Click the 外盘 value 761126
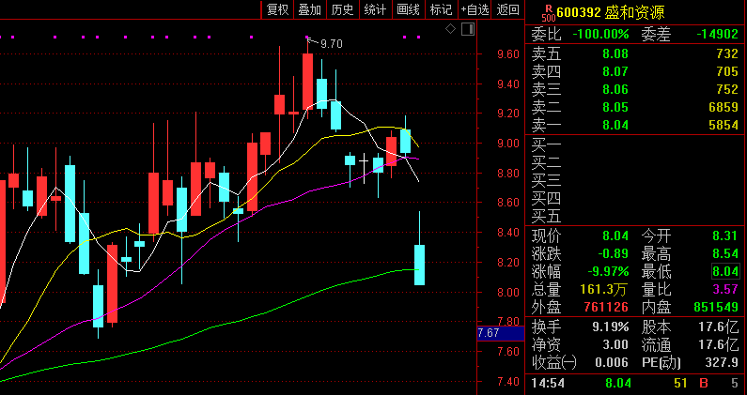This screenshot has width=747, height=395. point(606,308)
